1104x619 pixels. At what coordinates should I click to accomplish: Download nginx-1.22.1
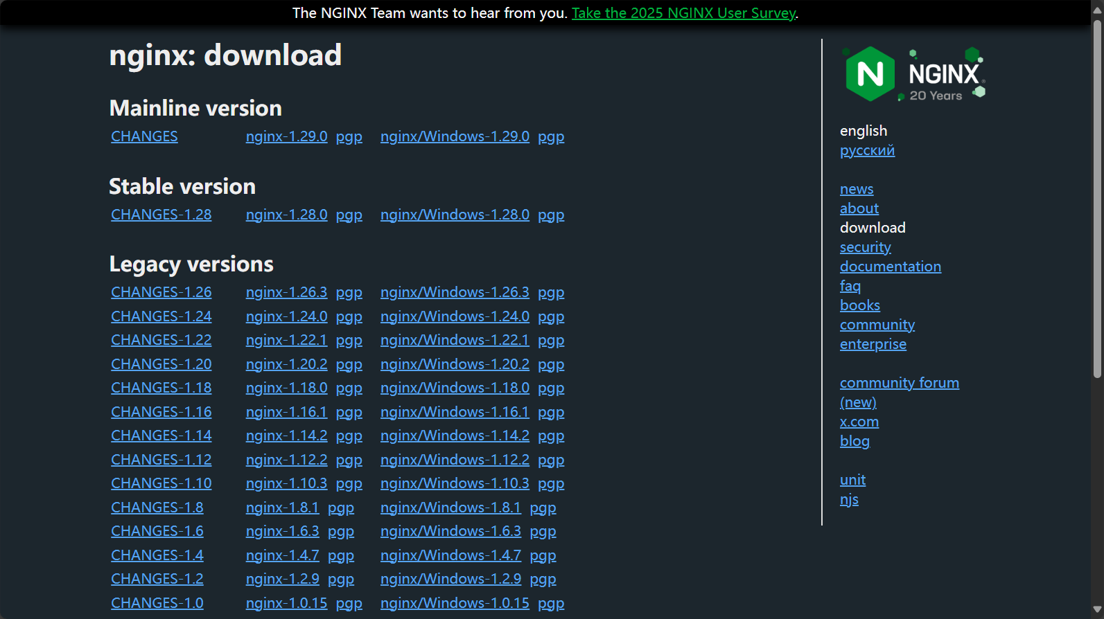pyautogui.click(x=286, y=340)
